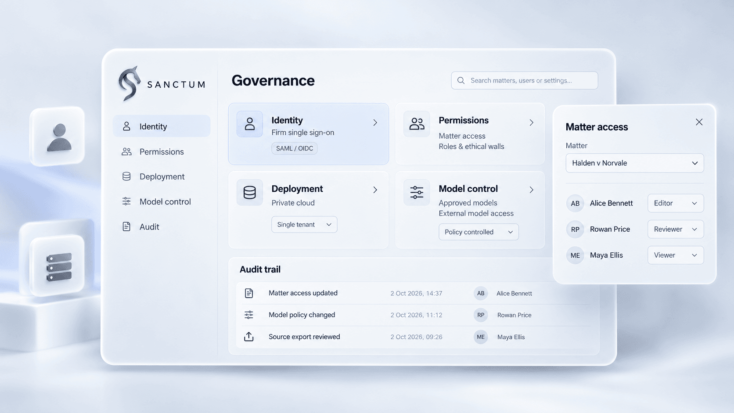Click Maya Ellis name in audit trail

(x=511, y=337)
